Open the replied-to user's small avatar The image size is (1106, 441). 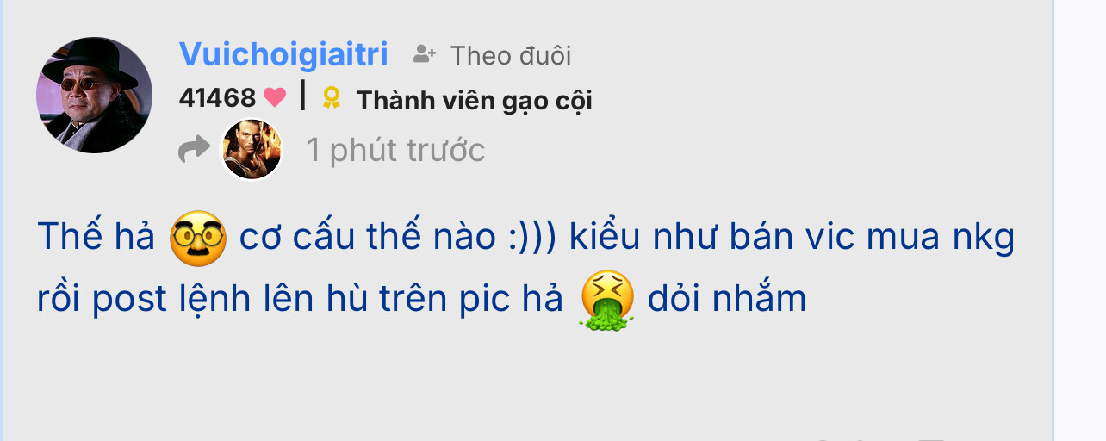point(252,149)
